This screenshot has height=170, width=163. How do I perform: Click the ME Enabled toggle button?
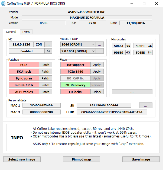coord(27,51)
